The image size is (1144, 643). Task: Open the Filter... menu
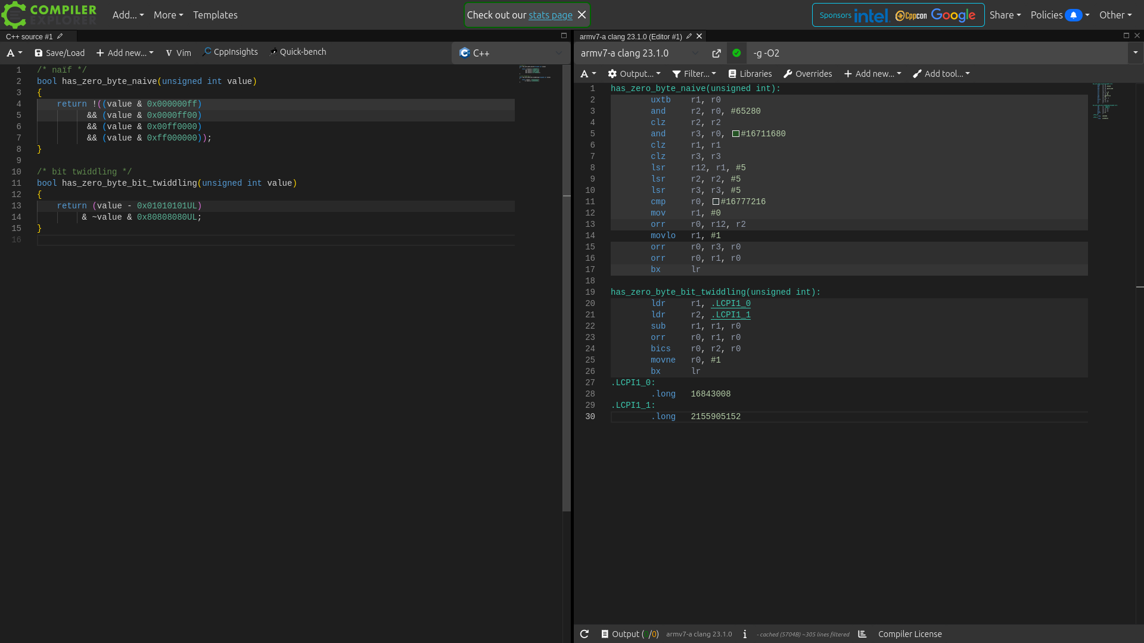coord(694,74)
